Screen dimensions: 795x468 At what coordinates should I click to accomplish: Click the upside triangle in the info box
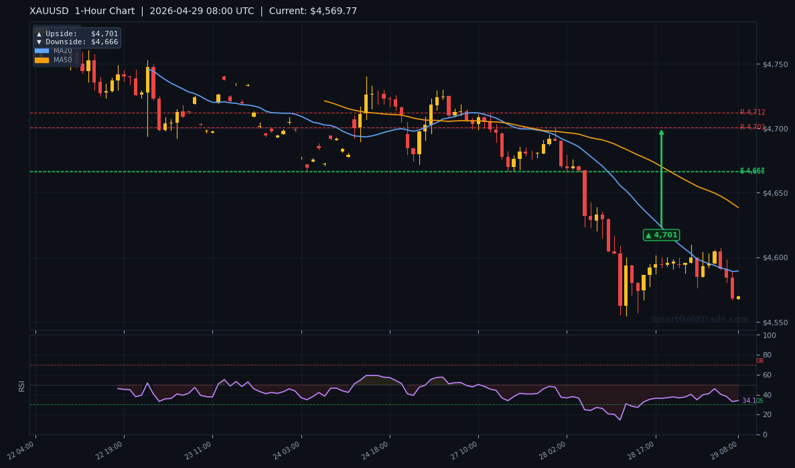tap(40, 34)
